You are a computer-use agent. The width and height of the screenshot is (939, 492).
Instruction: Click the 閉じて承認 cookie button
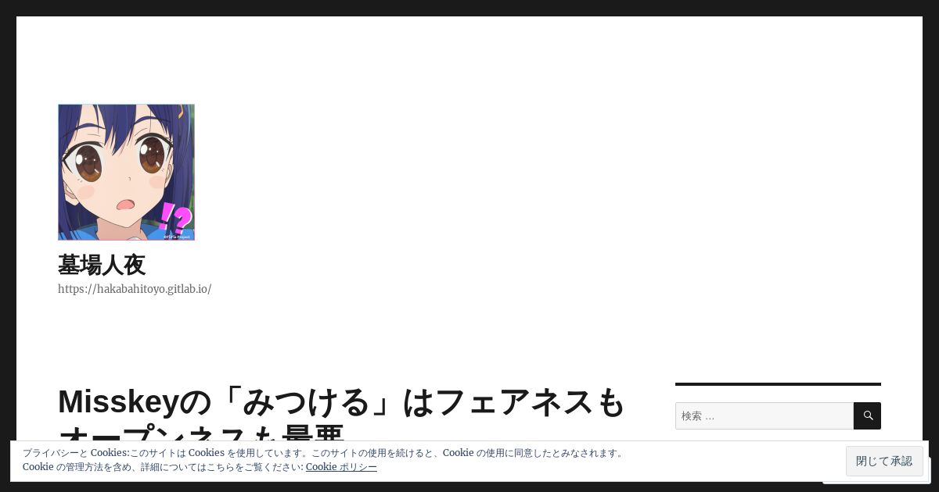(884, 461)
